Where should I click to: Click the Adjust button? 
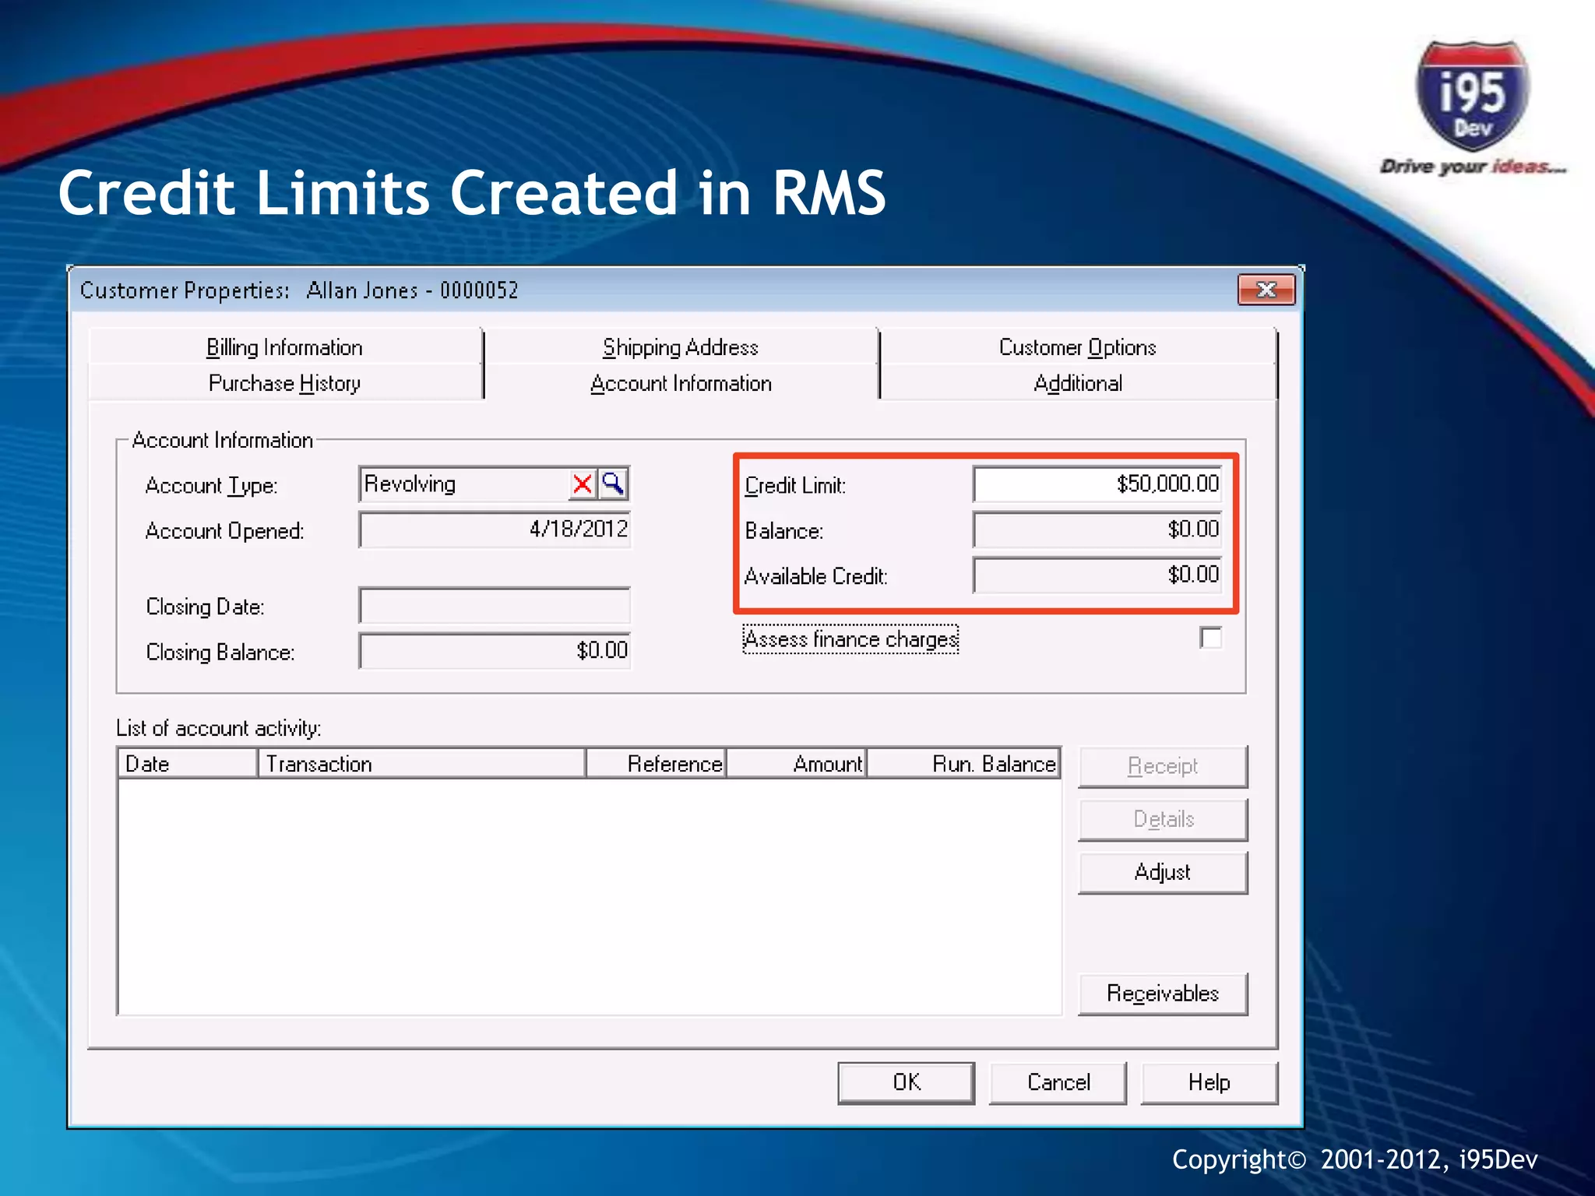click(1163, 872)
